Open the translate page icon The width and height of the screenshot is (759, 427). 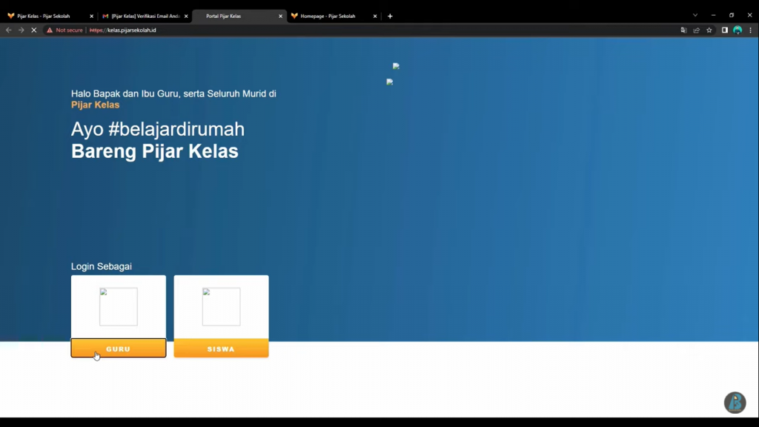(x=683, y=30)
